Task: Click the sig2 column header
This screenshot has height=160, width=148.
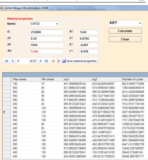Action: (x=106, y=79)
